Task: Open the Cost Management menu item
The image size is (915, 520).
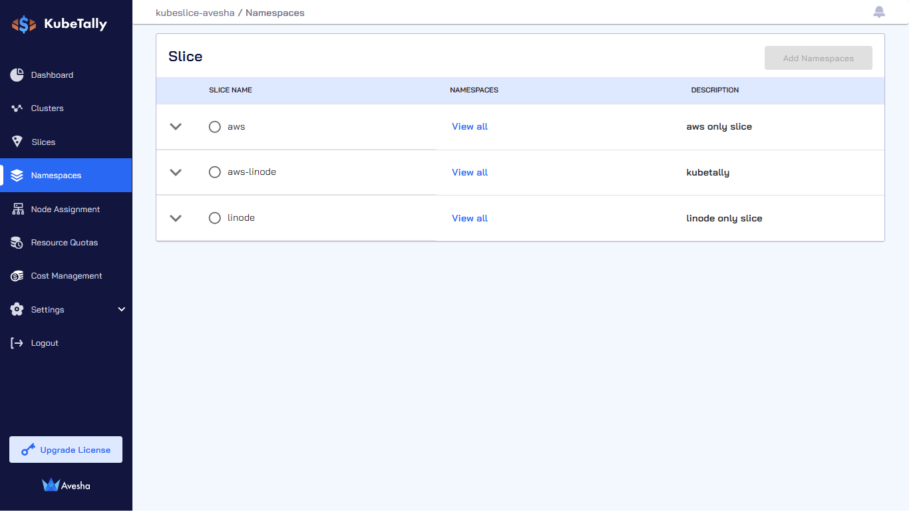Action: coord(66,276)
